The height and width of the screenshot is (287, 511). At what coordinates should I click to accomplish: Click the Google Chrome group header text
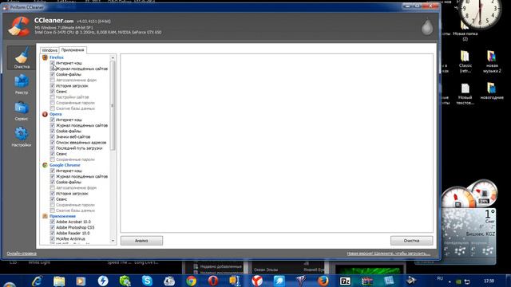click(65, 165)
